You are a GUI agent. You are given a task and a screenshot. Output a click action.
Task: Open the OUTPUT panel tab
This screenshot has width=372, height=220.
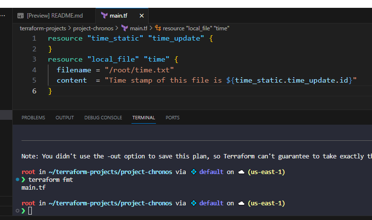(65, 118)
